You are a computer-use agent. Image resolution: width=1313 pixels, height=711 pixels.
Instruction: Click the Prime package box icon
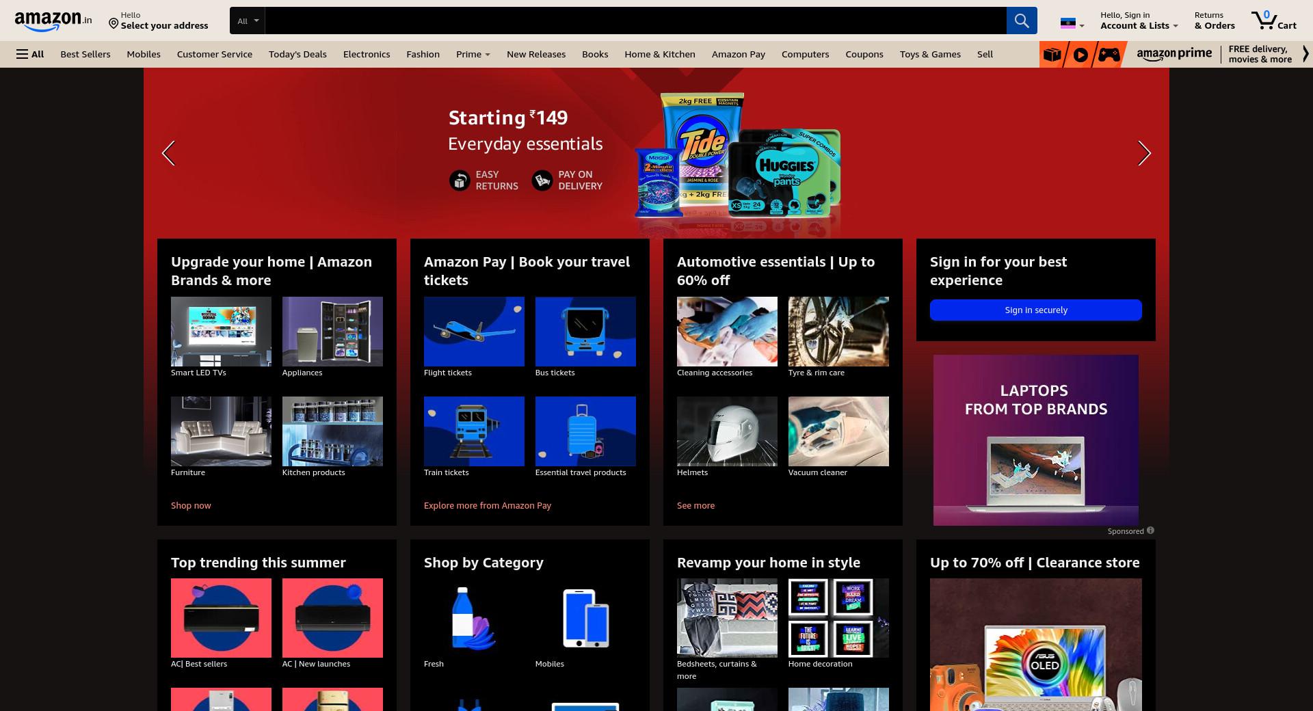point(1052,54)
